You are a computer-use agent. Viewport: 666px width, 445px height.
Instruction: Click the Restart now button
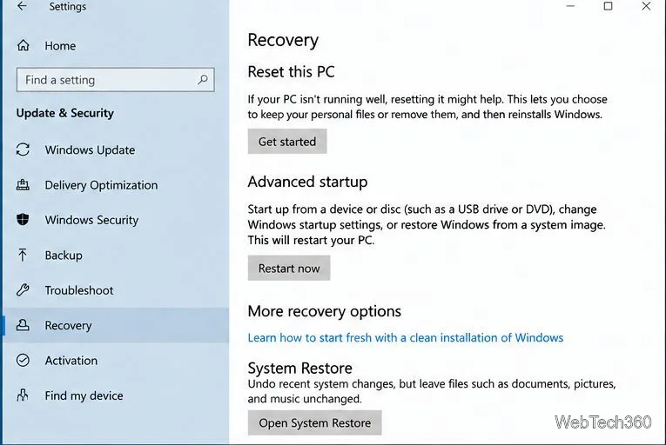[289, 268]
